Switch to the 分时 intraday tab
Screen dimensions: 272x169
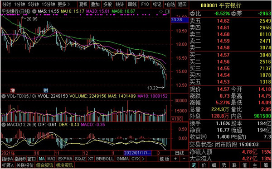(7, 4)
